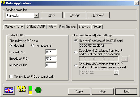The height and width of the screenshot is (97, 140).
Task: Select the decimal radio button
Action: (11, 45)
